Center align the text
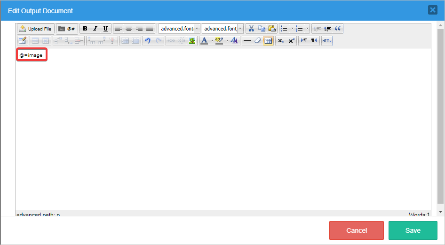The image size is (445, 245). click(x=128, y=29)
